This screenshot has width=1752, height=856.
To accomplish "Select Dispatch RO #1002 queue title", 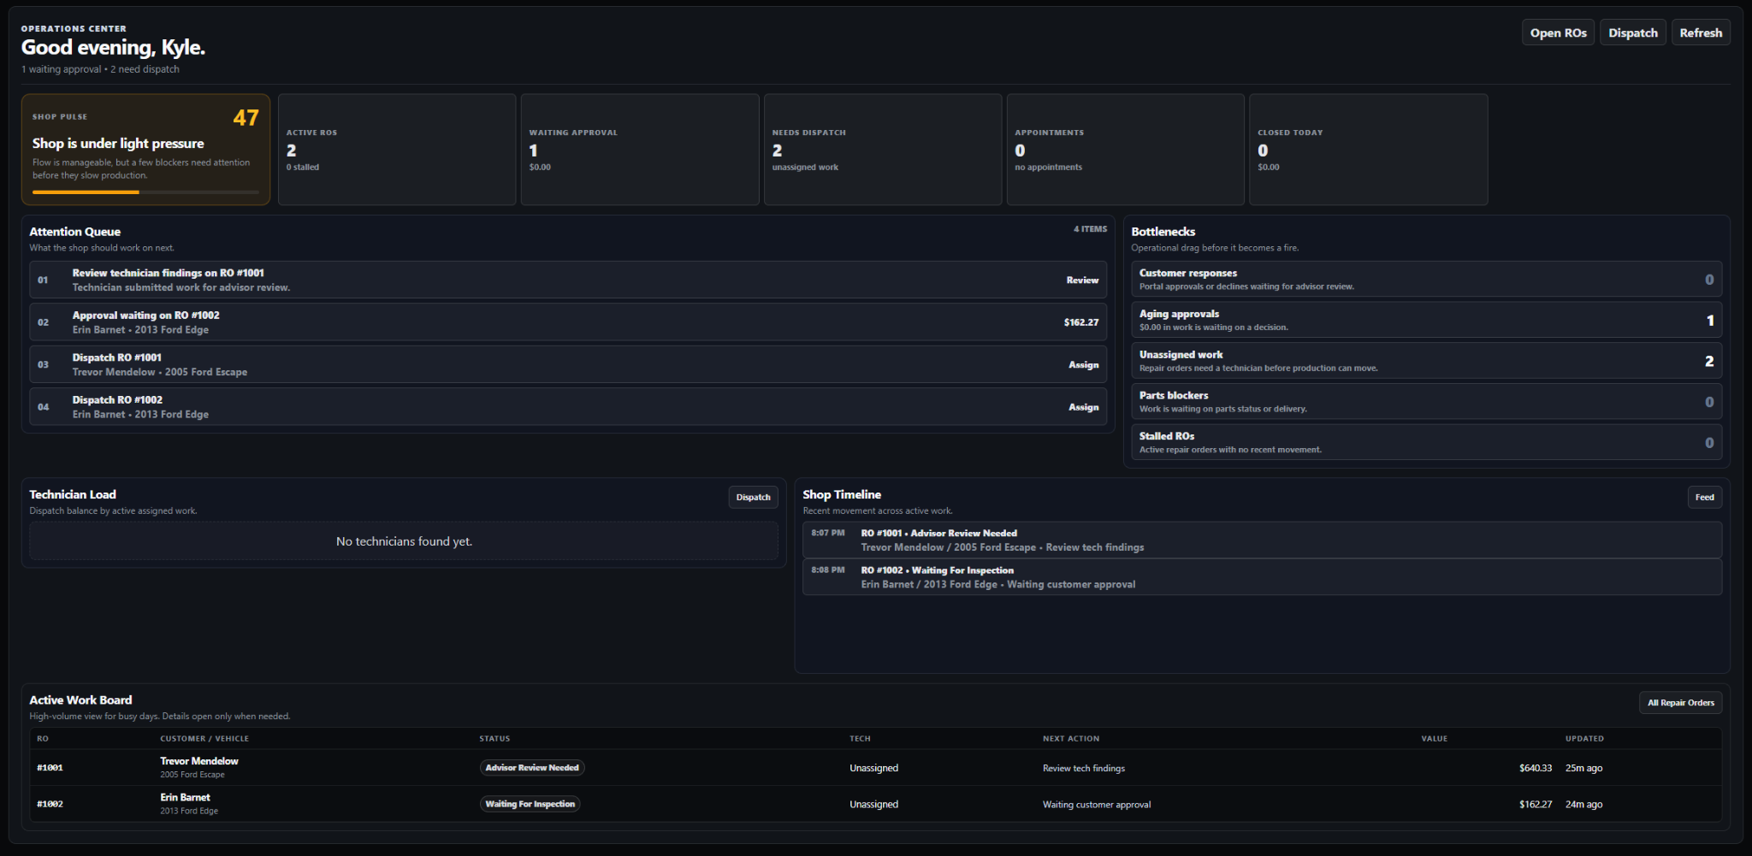I will [117, 399].
